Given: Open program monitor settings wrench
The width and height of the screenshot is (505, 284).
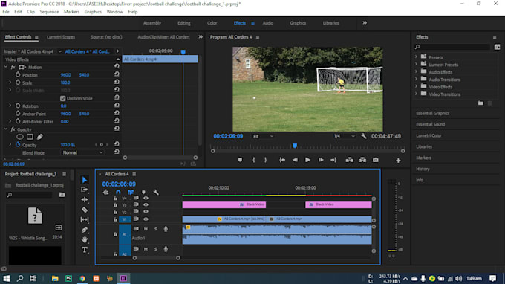Looking at the screenshot, I should tap(364, 136).
